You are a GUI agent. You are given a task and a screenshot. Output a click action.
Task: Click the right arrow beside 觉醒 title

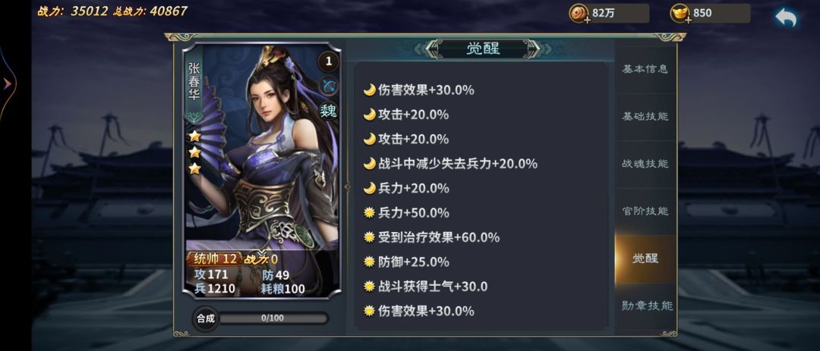tap(535, 49)
